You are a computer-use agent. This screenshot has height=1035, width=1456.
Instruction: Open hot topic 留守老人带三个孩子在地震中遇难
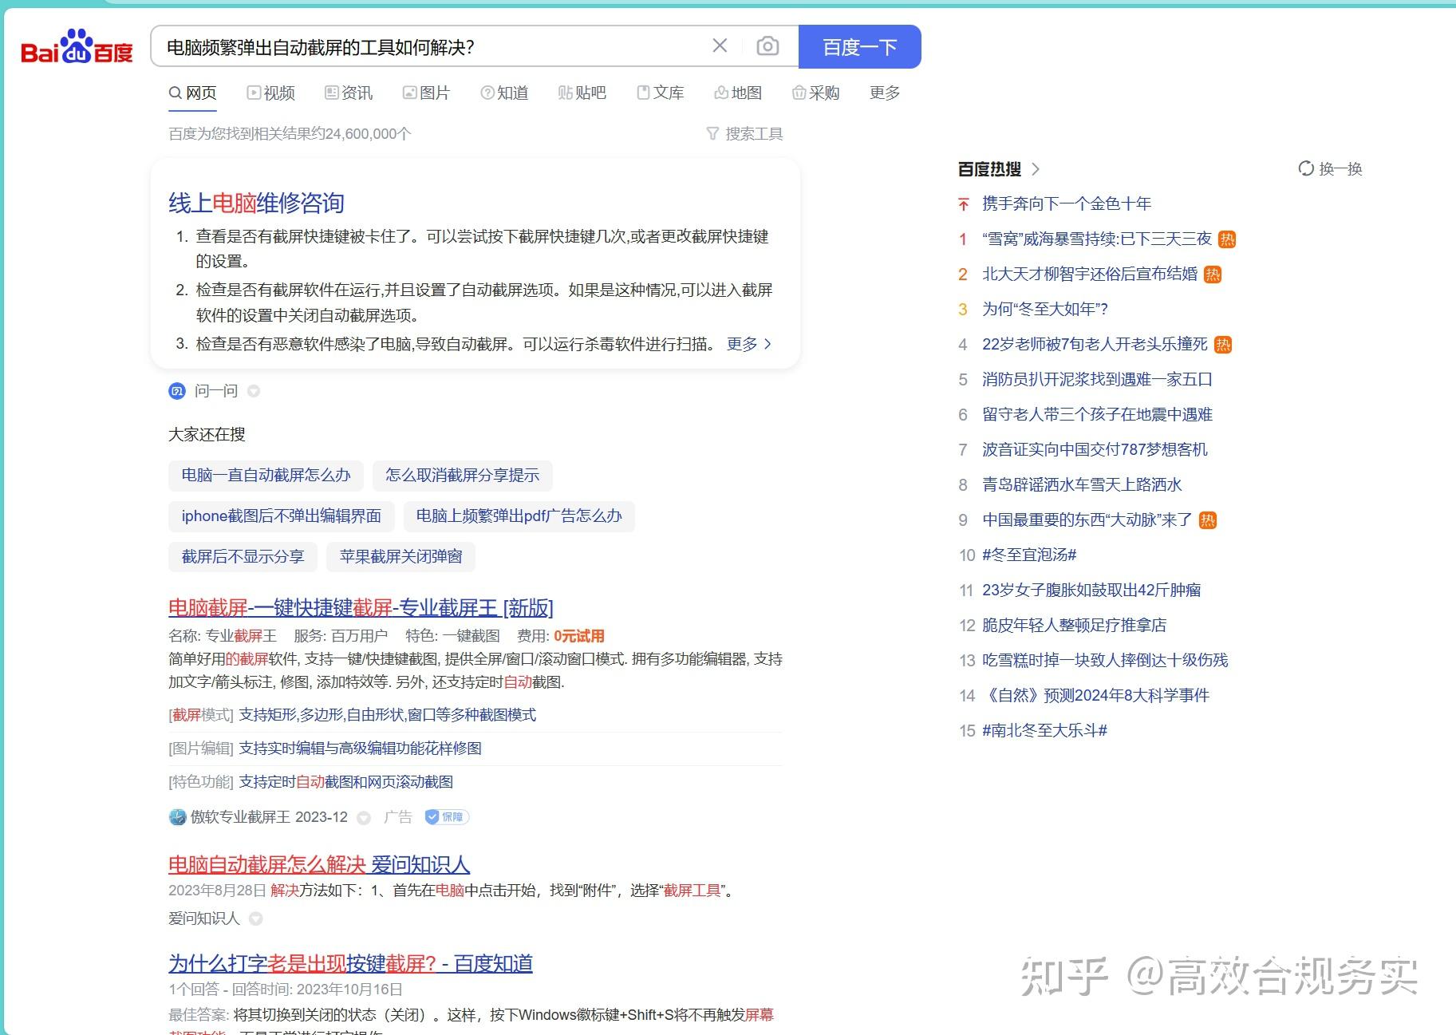coord(1097,414)
